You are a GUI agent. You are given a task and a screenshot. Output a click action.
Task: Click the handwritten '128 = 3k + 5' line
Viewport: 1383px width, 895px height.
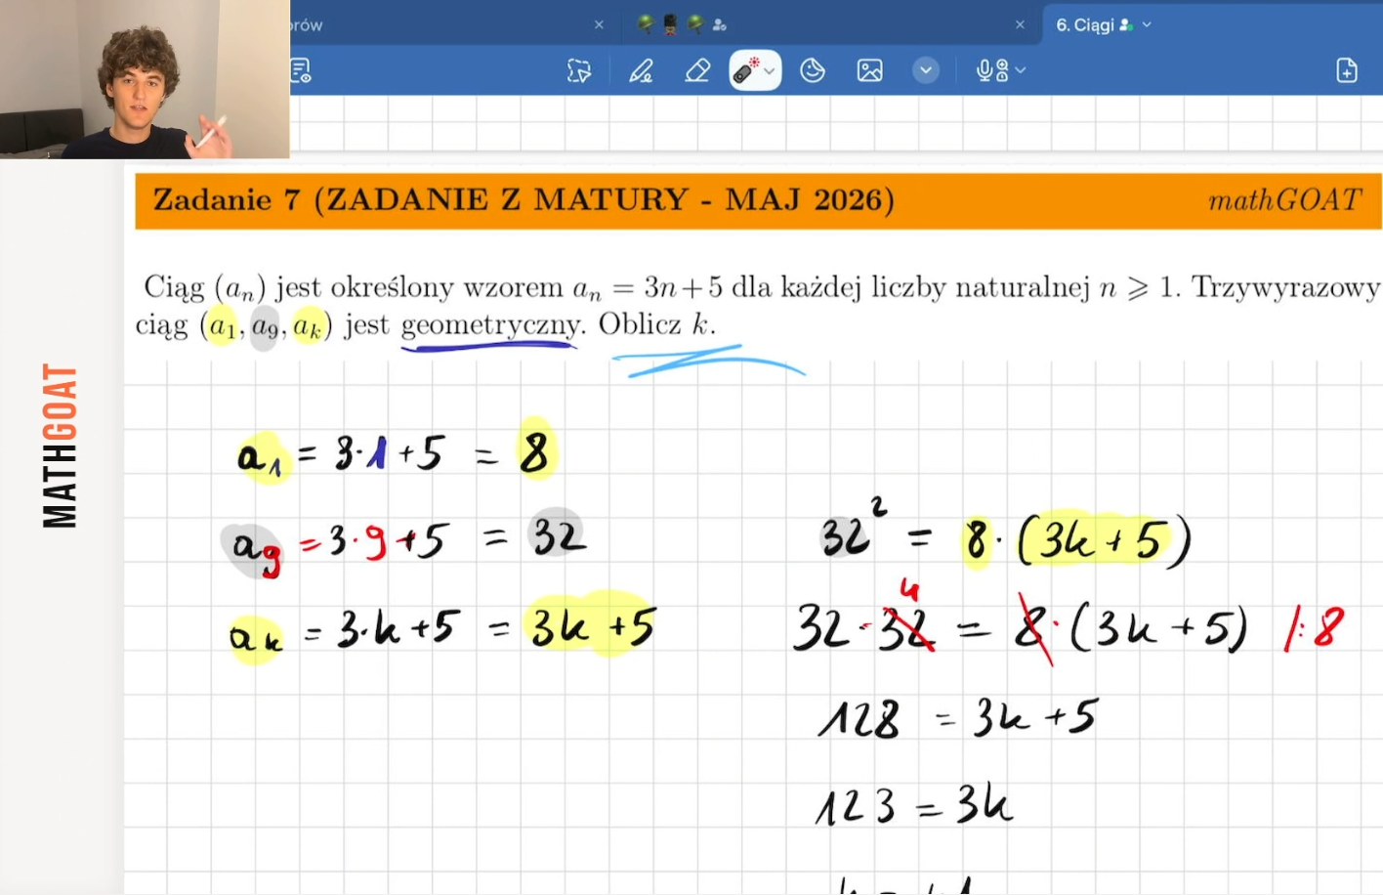[x=957, y=718]
